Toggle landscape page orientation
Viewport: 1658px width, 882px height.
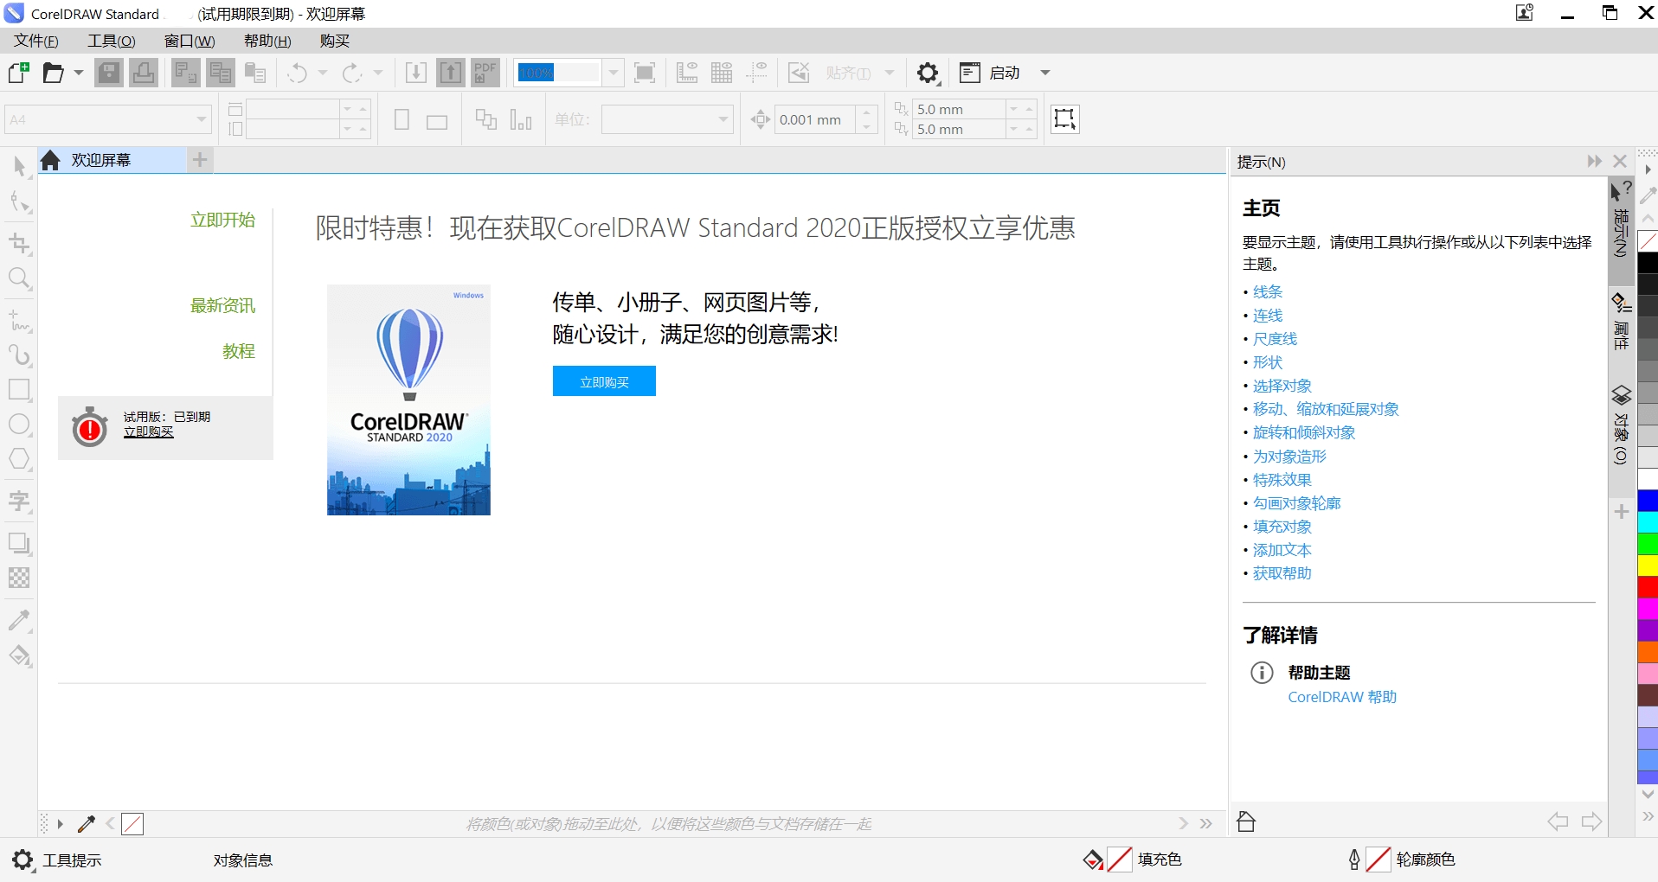(x=436, y=118)
